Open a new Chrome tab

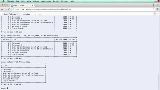coord(37,6)
